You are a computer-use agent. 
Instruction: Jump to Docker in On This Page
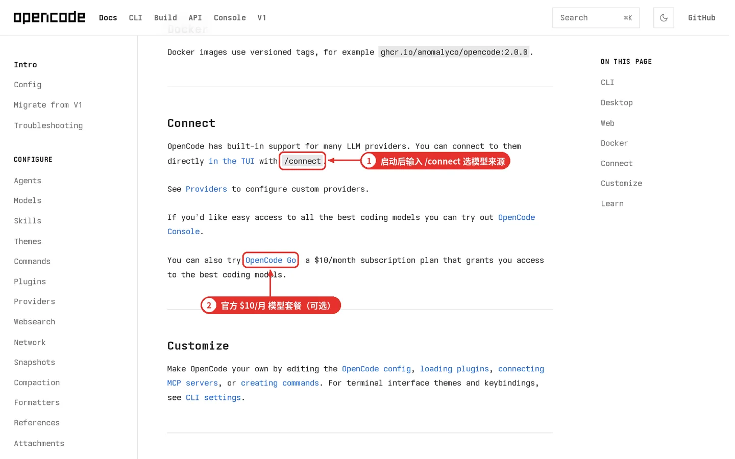pyautogui.click(x=614, y=143)
